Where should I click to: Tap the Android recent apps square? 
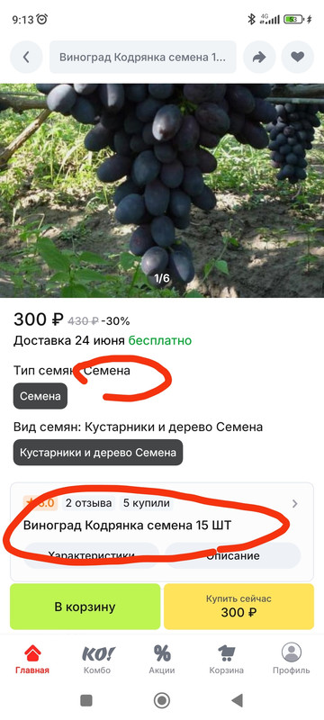click(x=86, y=700)
